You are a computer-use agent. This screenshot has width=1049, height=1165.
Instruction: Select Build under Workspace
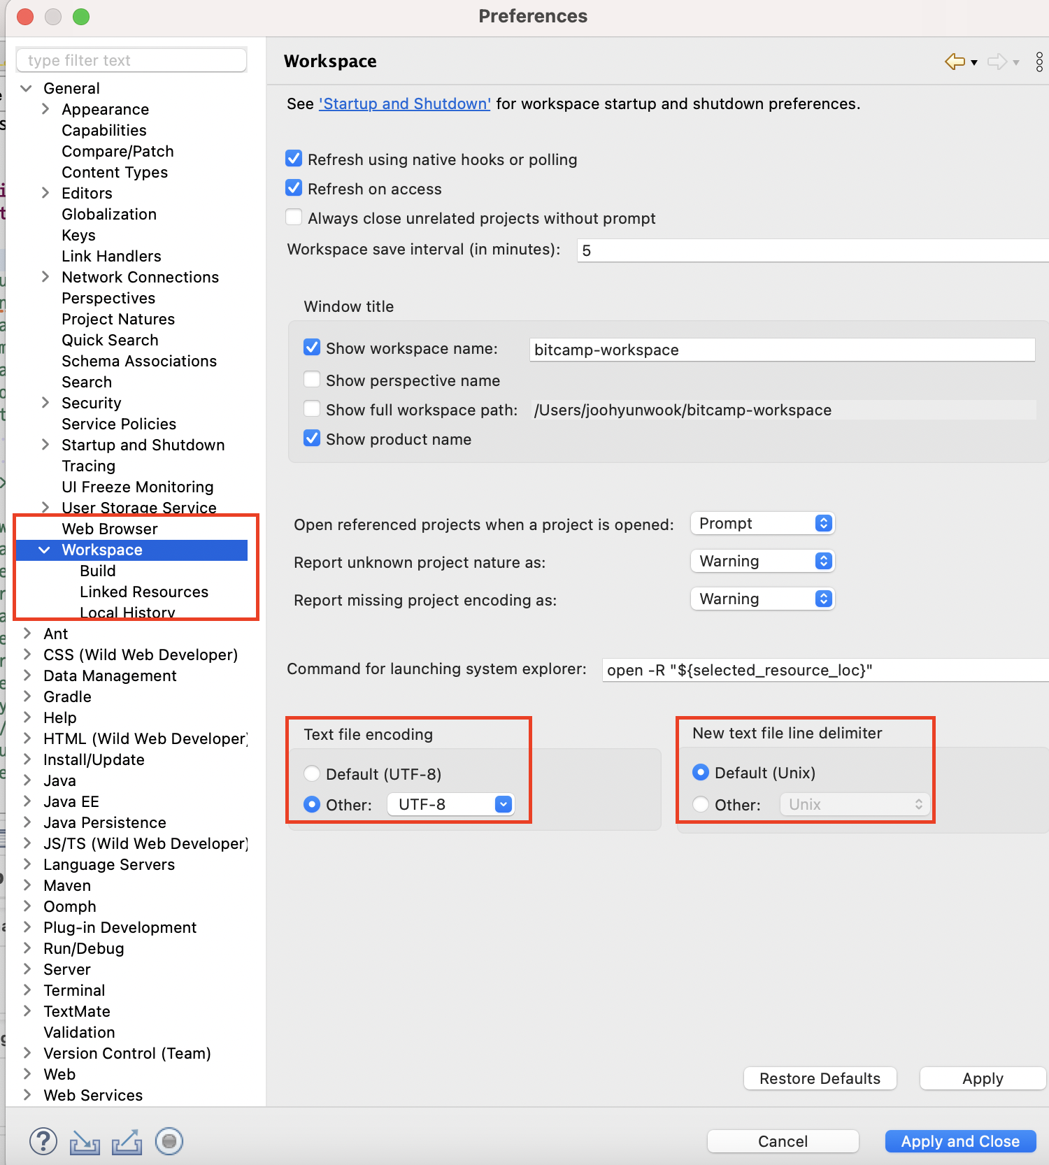[x=98, y=571]
